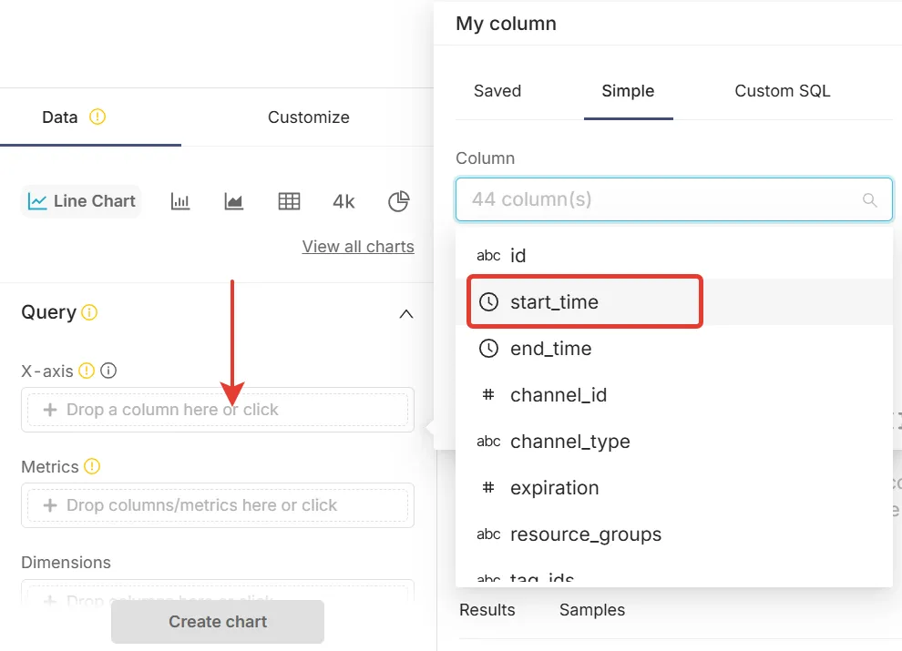The image size is (902, 651).
Task: Click the X-axis warning icon
Action: 87,371
